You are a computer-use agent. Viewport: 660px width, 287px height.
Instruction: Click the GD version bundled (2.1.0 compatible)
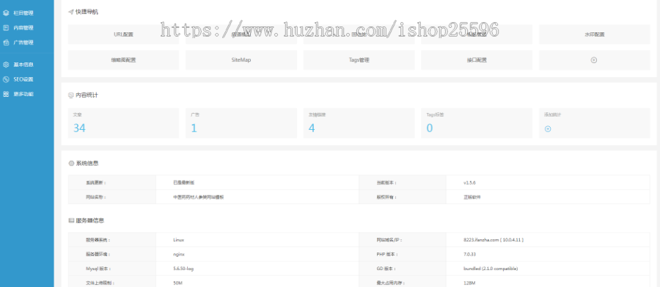(491, 269)
